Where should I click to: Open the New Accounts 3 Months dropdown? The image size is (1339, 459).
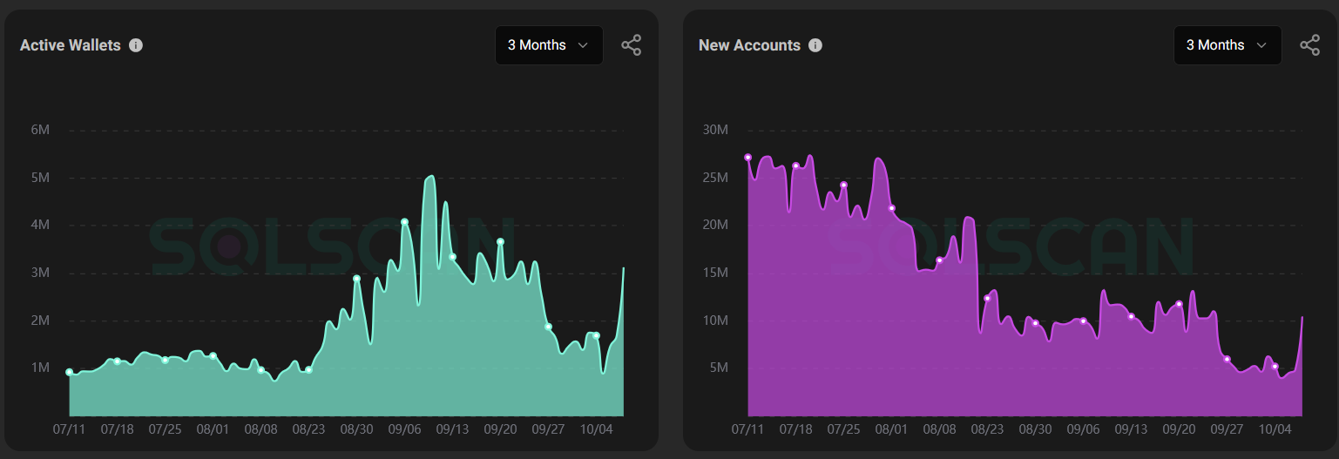(1227, 45)
